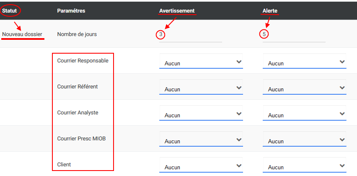Screen dimensions: 357x176
Task: Click the Alerte column header
Action: tap(270, 11)
